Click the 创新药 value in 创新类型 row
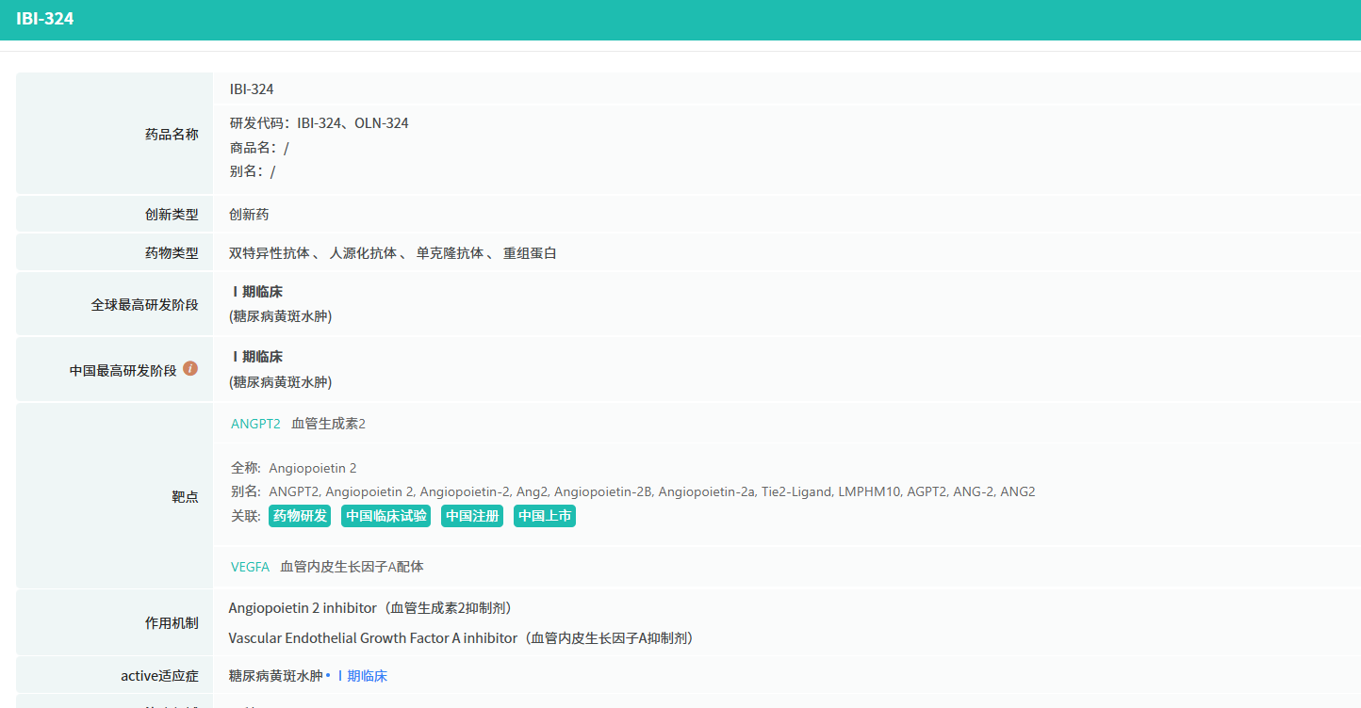Screen dimensions: 1361x708 point(249,215)
